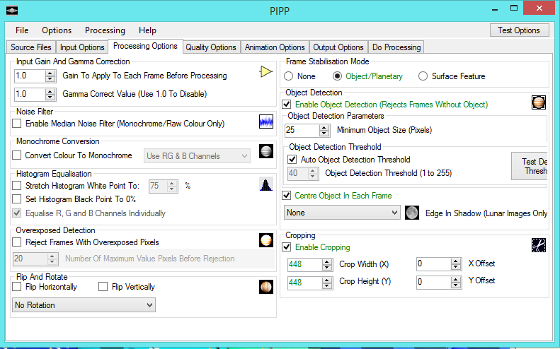Click the object detection planet icon
This screenshot has width=560, height=349.
pyautogui.click(x=539, y=102)
